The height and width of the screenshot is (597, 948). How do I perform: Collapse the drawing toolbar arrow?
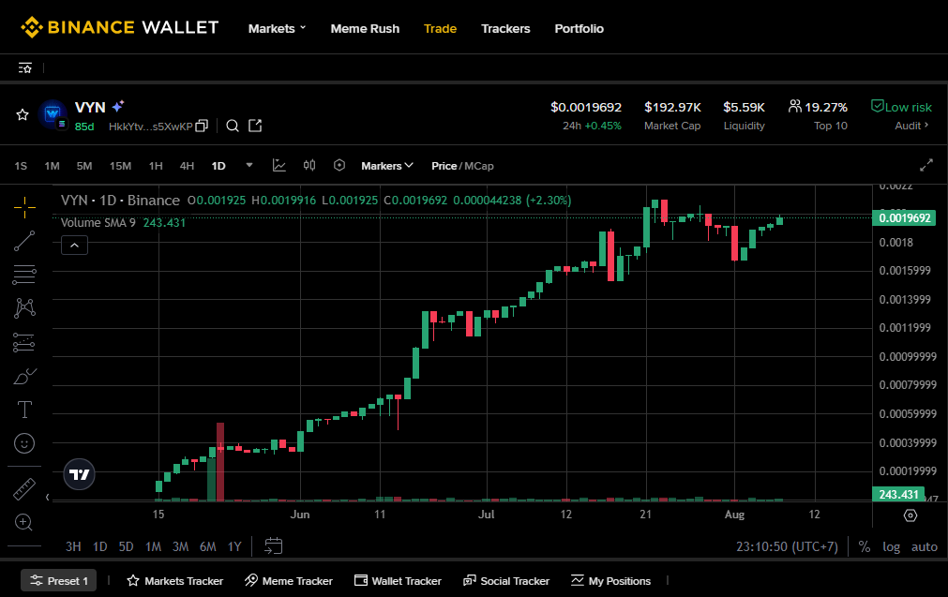pyautogui.click(x=47, y=498)
